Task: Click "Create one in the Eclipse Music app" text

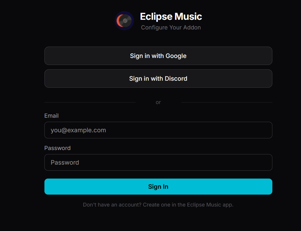Action: point(188,205)
